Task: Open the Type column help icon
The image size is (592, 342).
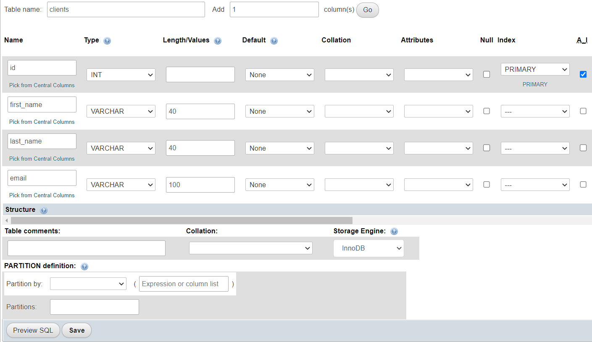Action: 107,41
